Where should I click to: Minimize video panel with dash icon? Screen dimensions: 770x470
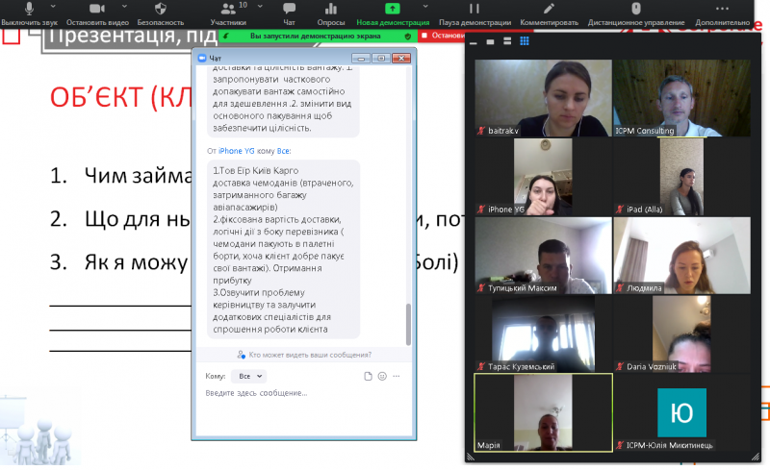[x=474, y=42]
